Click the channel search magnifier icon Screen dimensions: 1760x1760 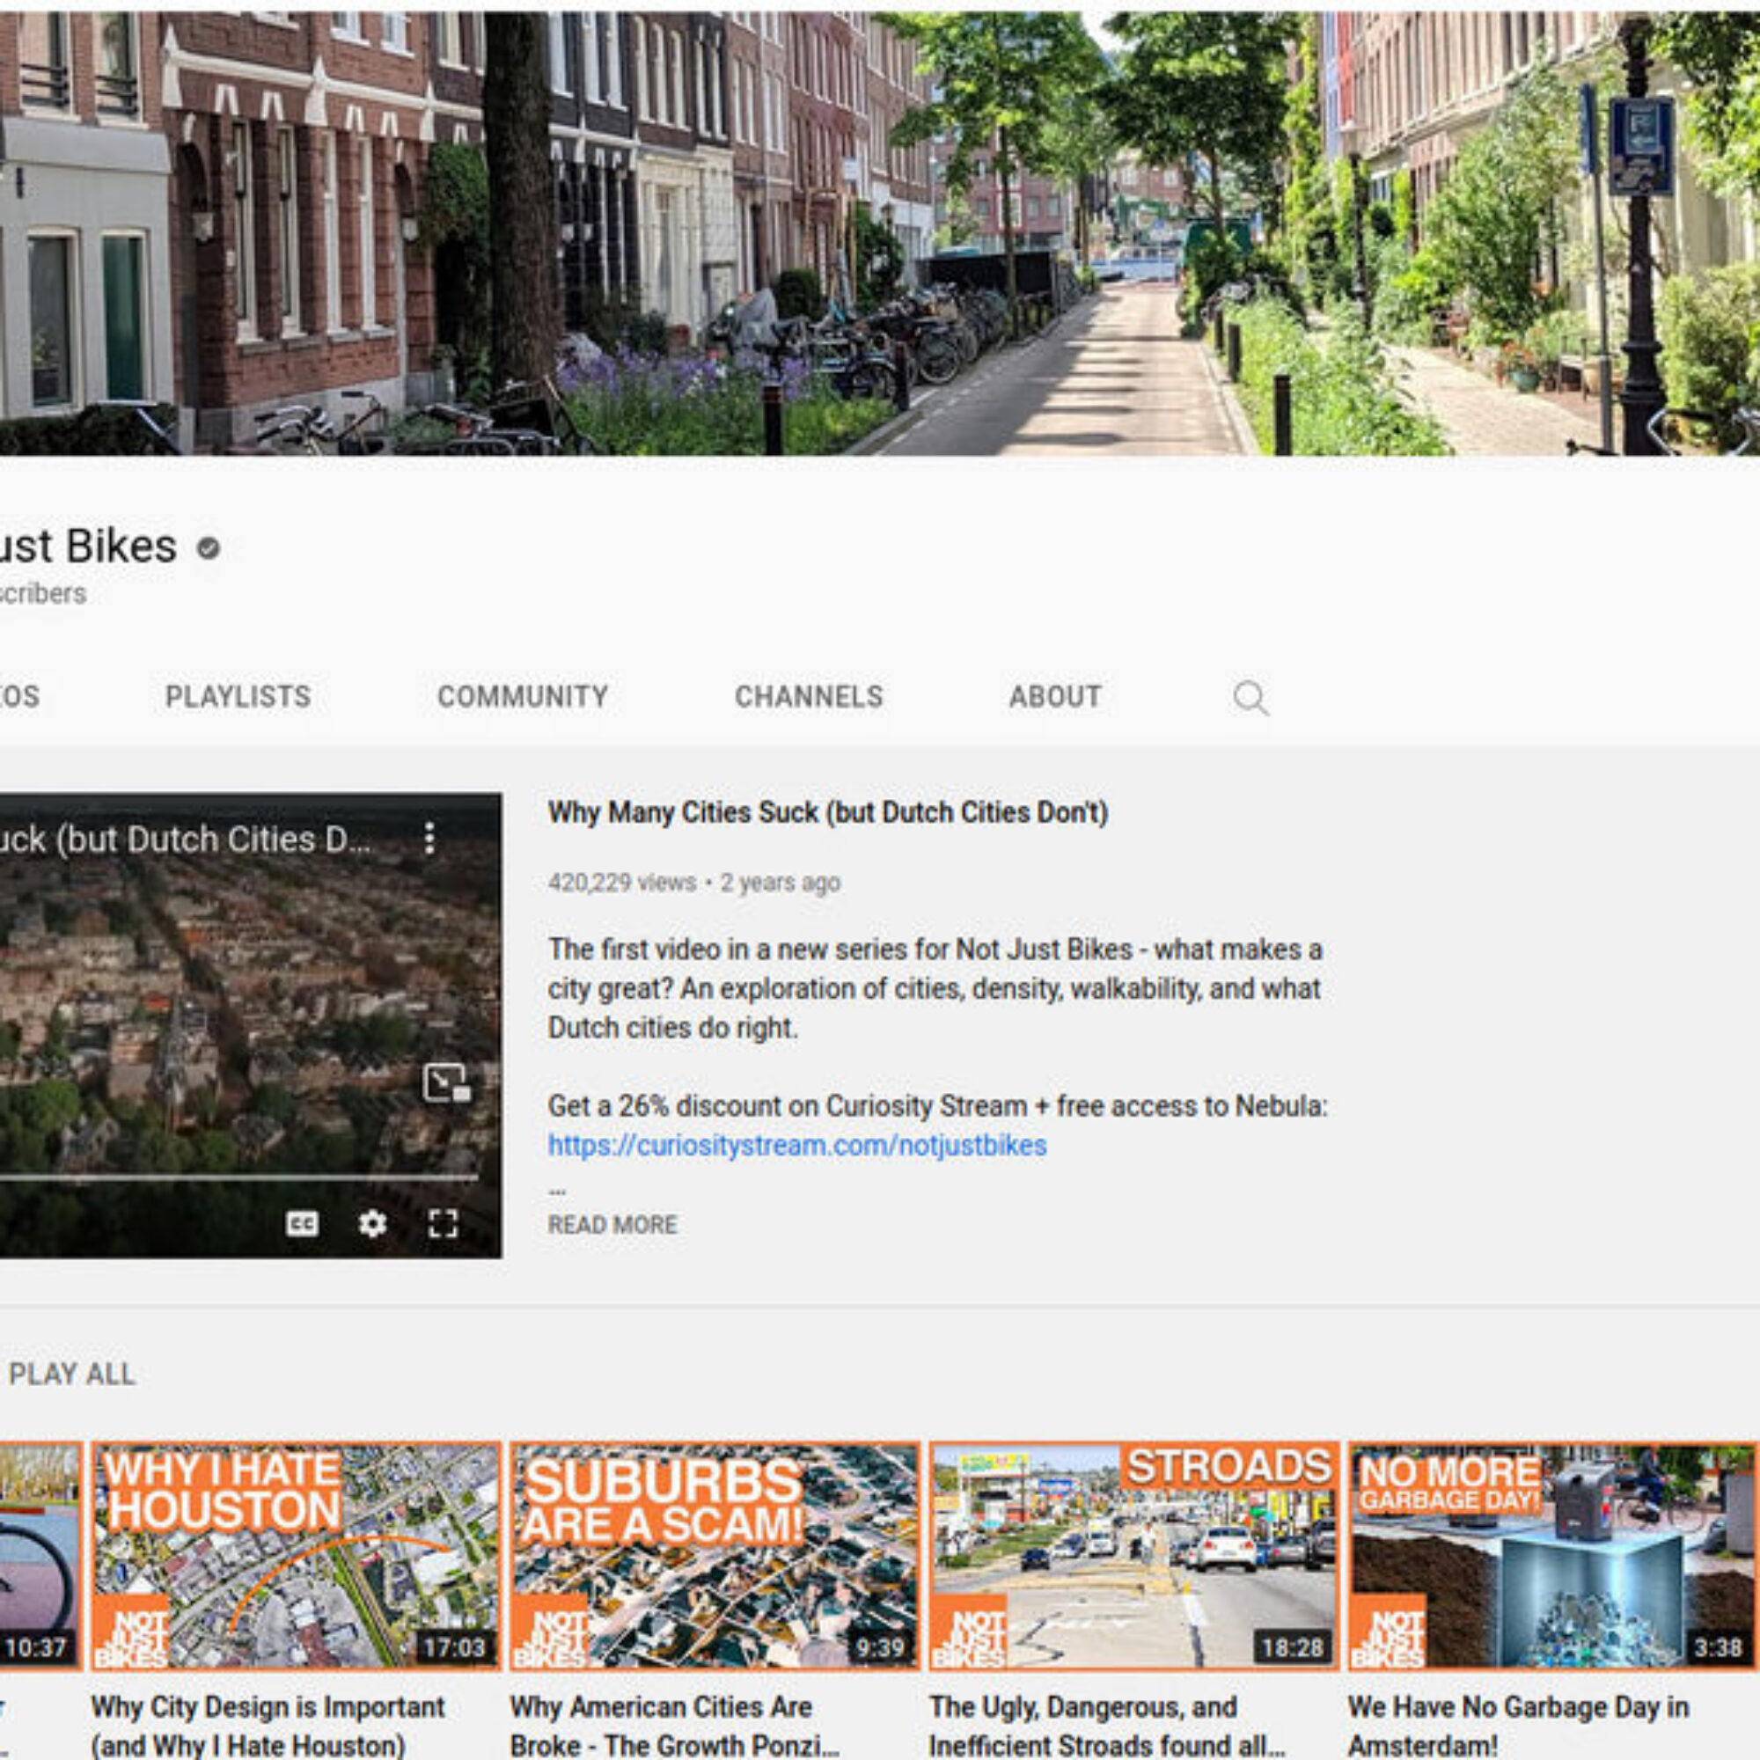(1250, 698)
